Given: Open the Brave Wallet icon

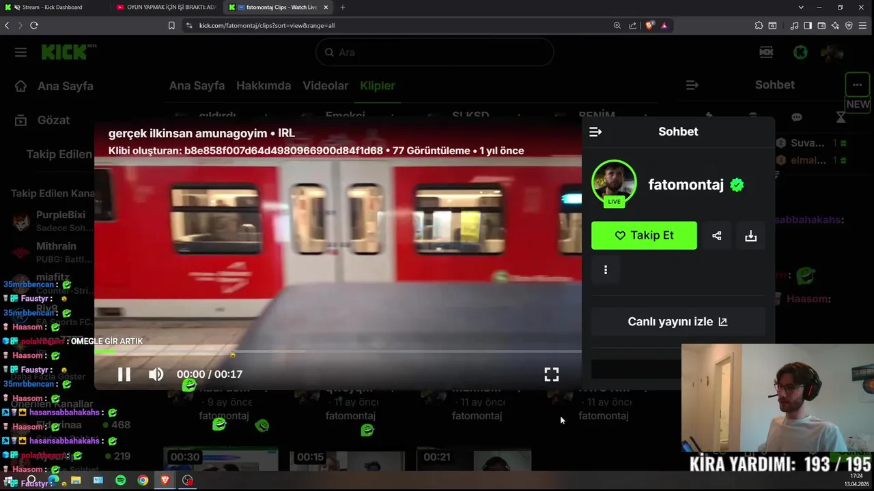Looking at the screenshot, I should coord(821,25).
